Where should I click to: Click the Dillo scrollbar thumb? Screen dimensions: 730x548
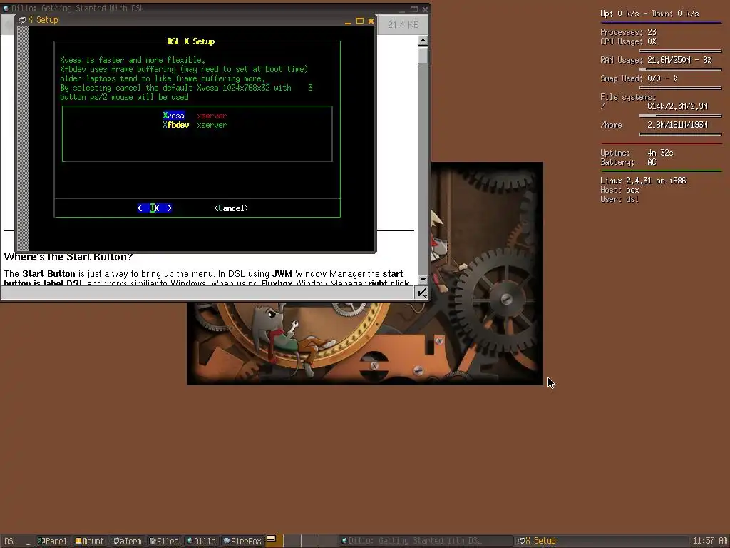click(423, 55)
